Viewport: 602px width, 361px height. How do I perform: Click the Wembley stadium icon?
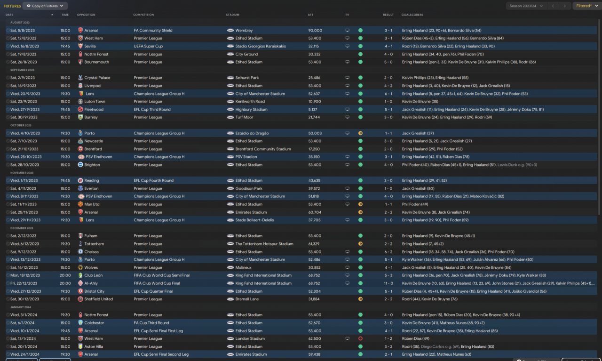tap(230, 31)
